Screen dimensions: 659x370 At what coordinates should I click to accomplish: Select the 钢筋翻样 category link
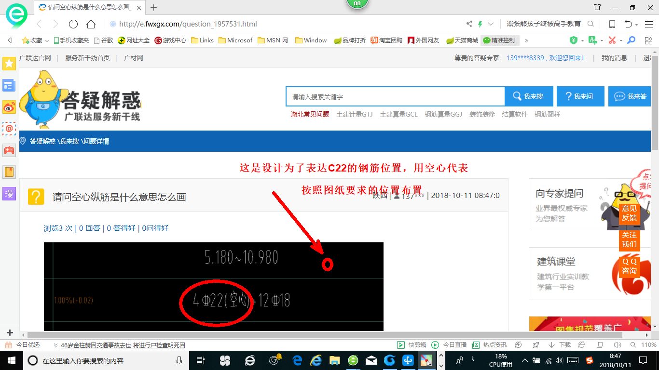[x=548, y=114]
